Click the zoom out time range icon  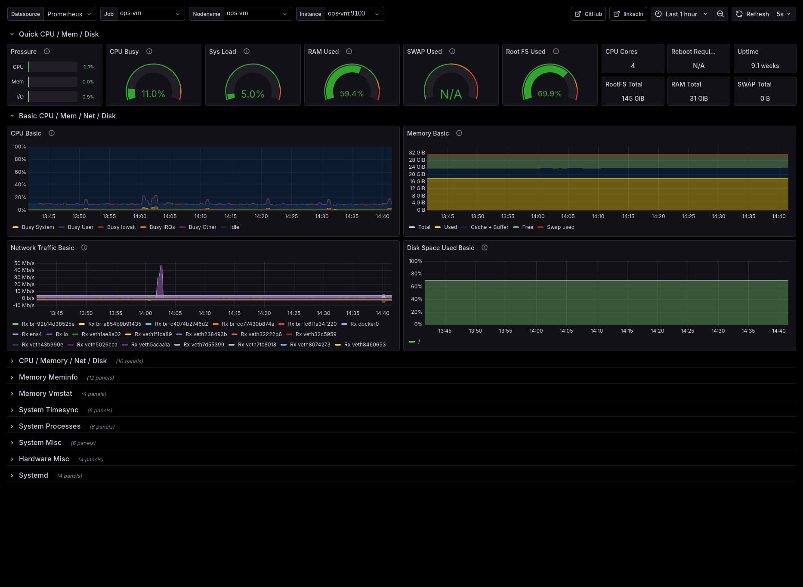point(720,14)
